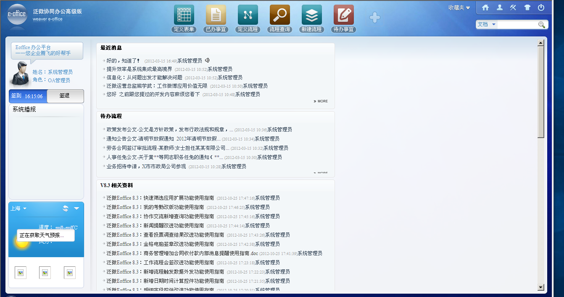Viewport: 564px width, 297px height.
Task: Open 协作交流新增查询功能使用指南 document
Action: tap(160, 216)
